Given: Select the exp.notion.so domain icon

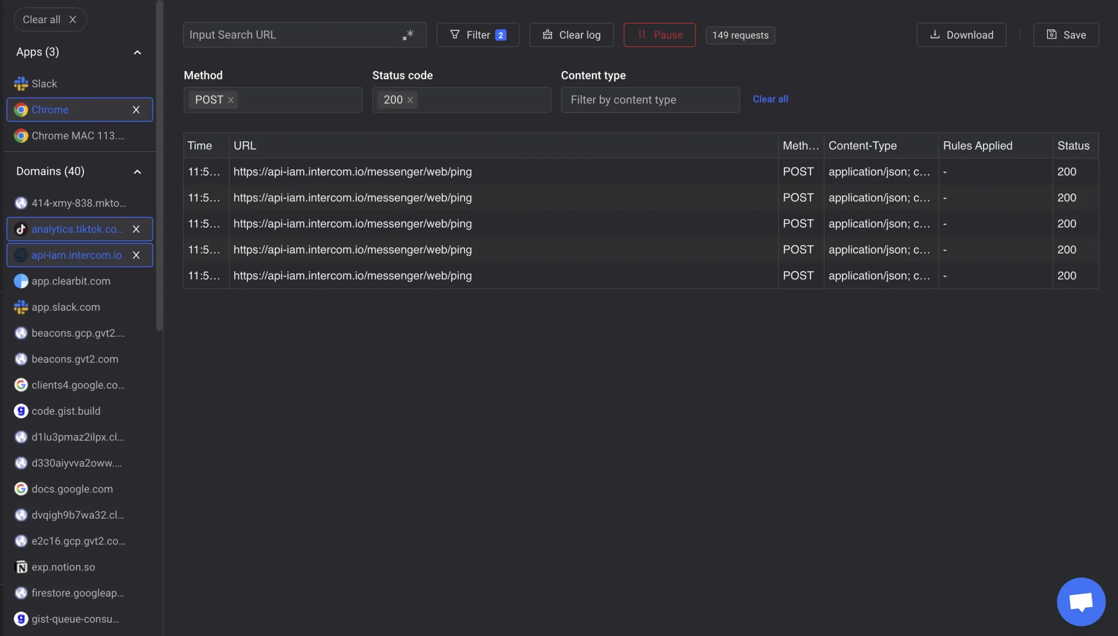Looking at the screenshot, I should (21, 567).
